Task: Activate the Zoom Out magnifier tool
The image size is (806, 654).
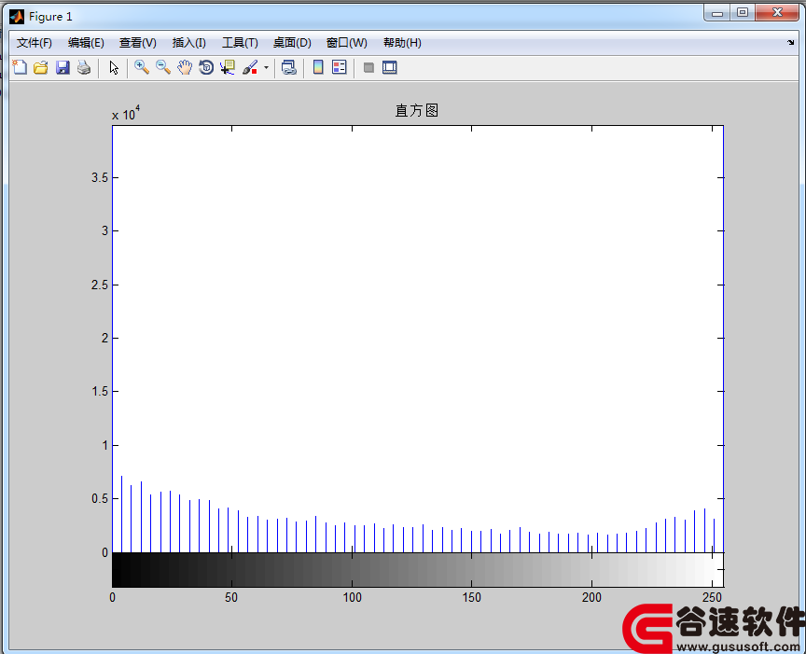Action: pyautogui.click(x=163, y=67)
